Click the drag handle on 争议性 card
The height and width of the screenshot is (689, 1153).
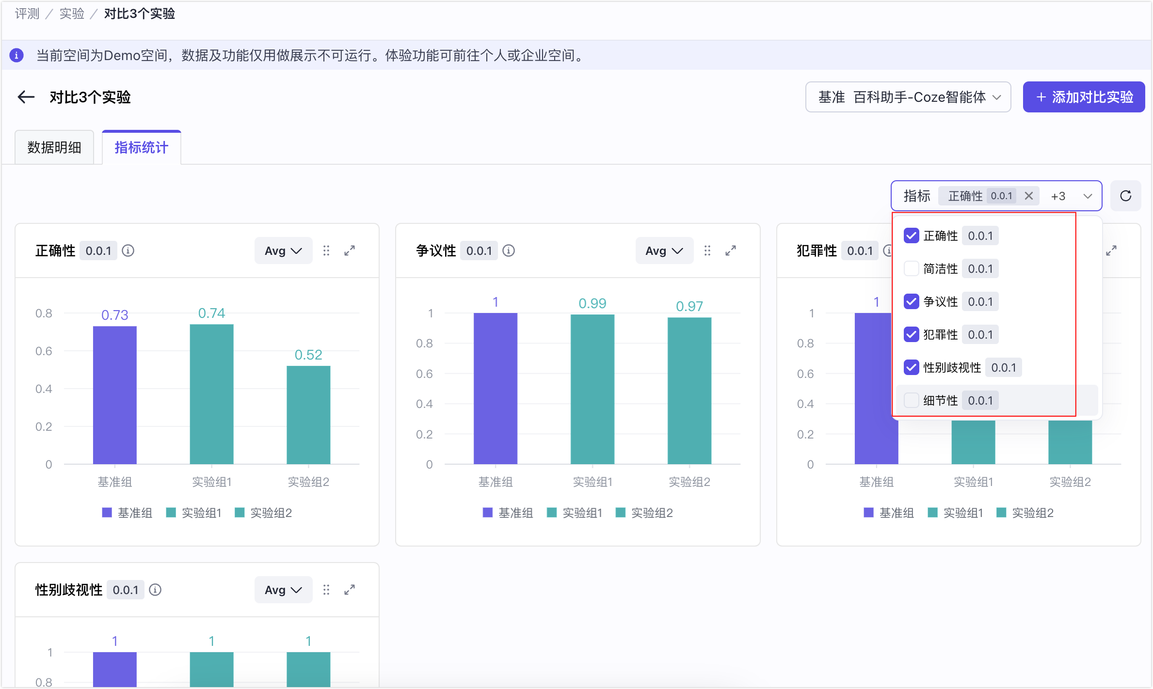coord(707,251)
